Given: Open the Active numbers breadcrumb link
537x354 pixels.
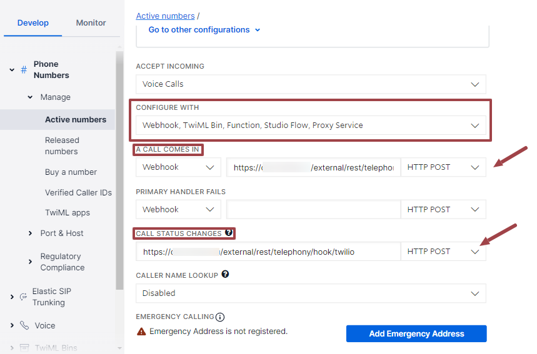Looking at the screenshot, I should 165,16.
